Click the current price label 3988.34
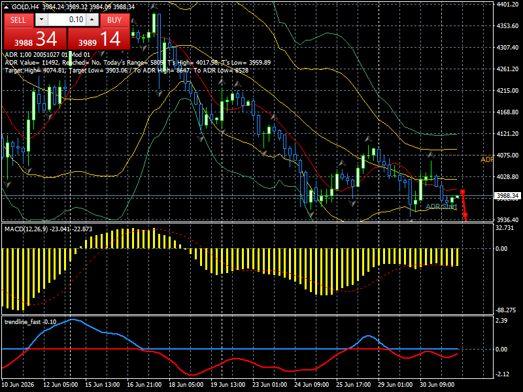The width and height of the screenshot is (523, 392). tap(507, 195)
